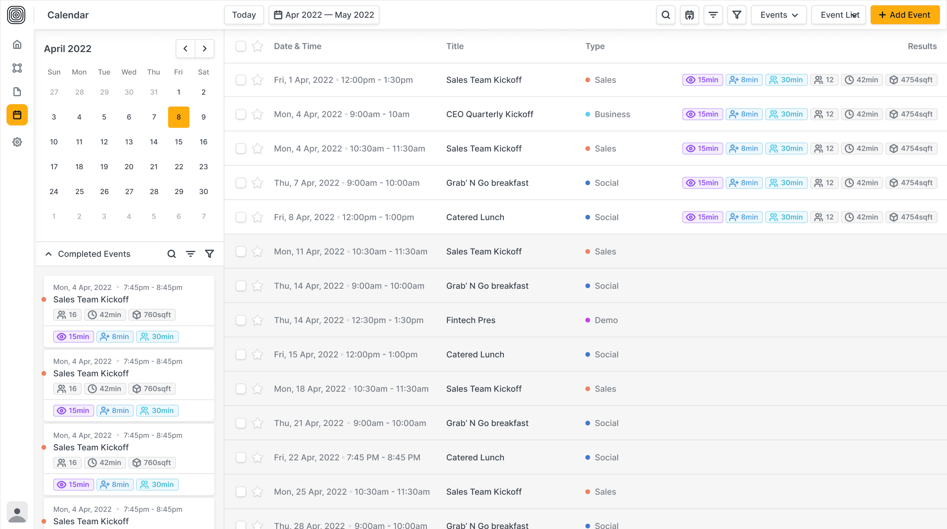Click the top toolbar filter funnel icon
The width and height of the screenshot is (947, 529).
736,15
